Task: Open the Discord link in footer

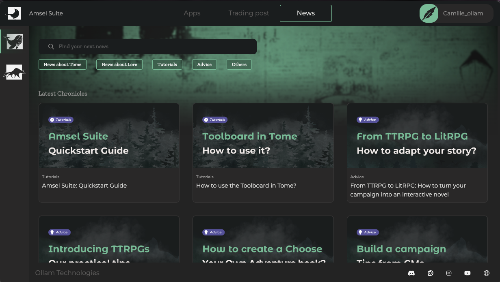Action: click(411, 273)
